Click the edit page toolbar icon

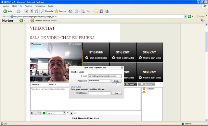pyautogui.click(x=89, y=11)
